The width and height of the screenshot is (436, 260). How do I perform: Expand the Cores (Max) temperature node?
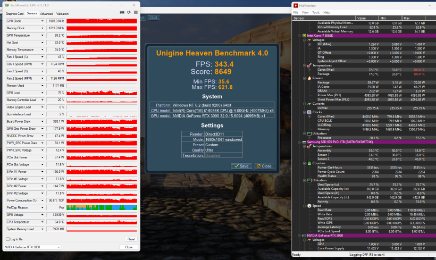[309, 70]
